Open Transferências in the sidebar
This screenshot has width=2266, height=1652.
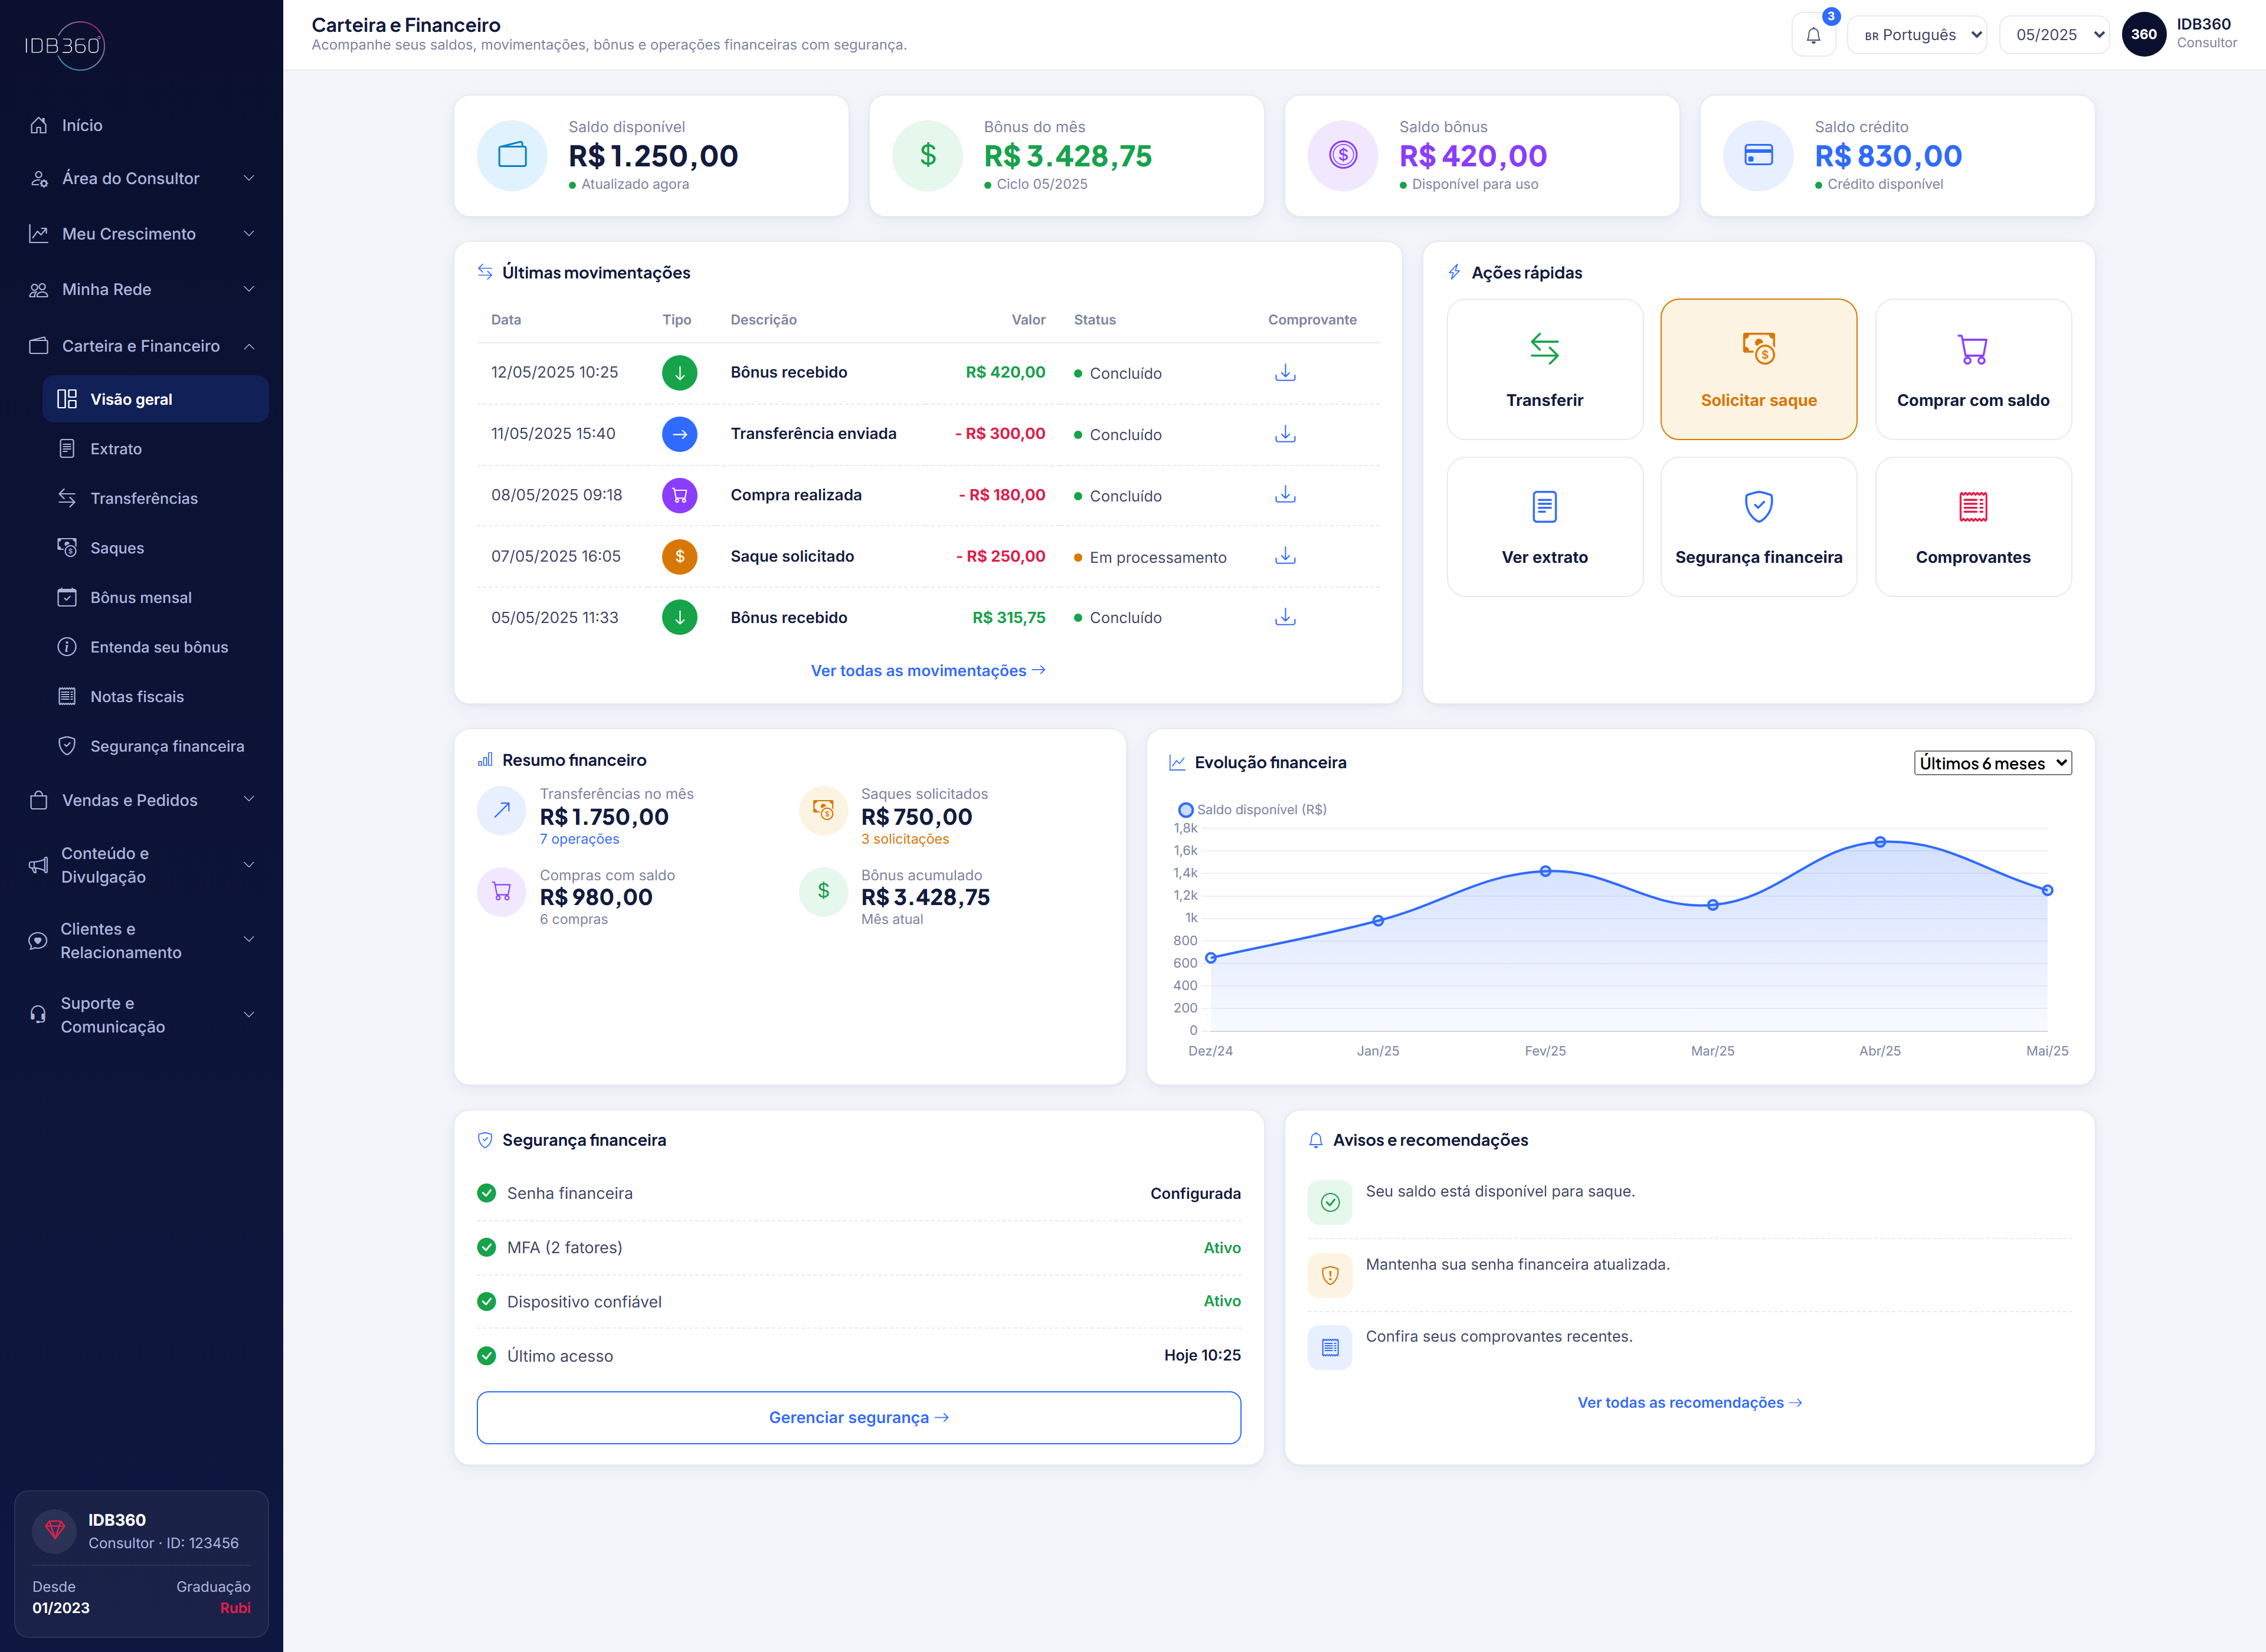tap(155, 498)
